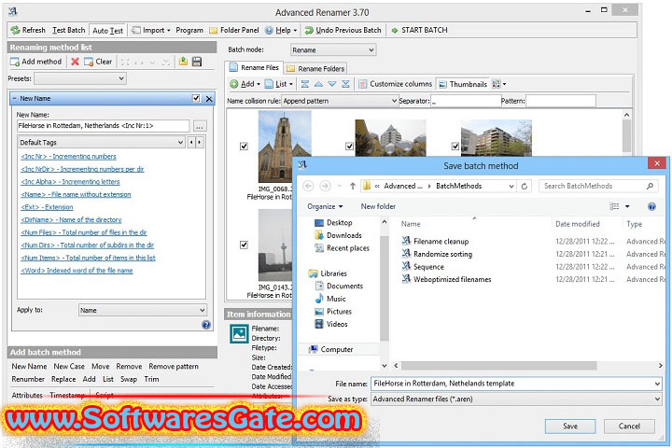Click the load methods folder icon
Screen dimensions: 672x448
183,62
